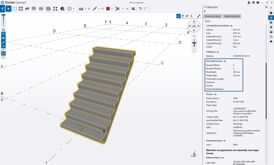This screenshot has width=274, height=165.
Task: Toggle the orbit navigation mode
Action: (x=179, y=16)
